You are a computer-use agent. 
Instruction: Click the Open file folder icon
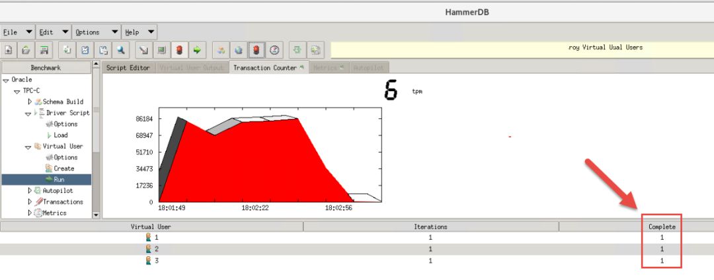click(x=26, y=50)
